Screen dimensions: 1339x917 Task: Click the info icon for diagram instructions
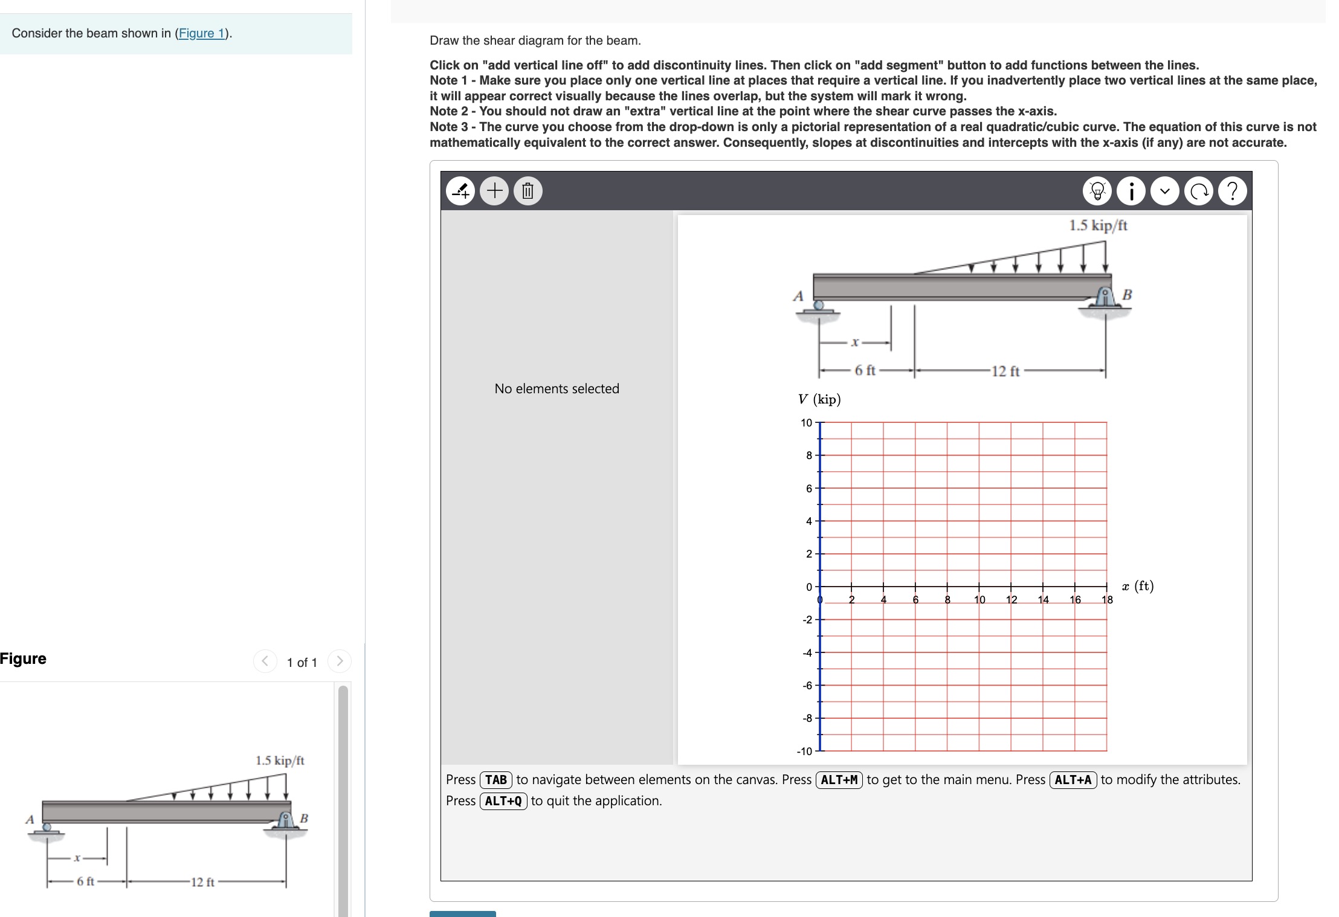(x=1131, y=190)
